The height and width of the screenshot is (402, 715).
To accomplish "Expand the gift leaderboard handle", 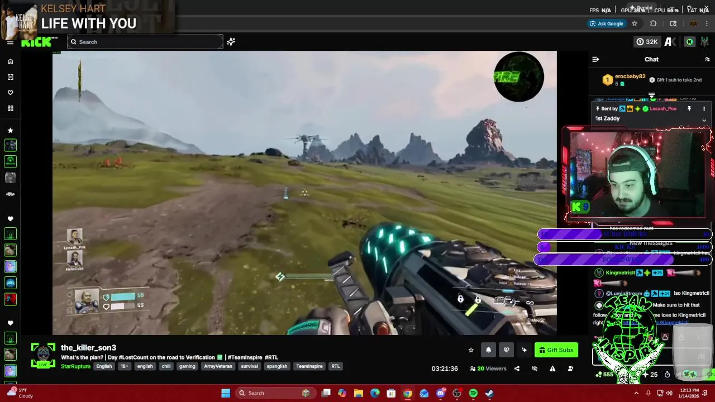I will click(x=651, y=95).
